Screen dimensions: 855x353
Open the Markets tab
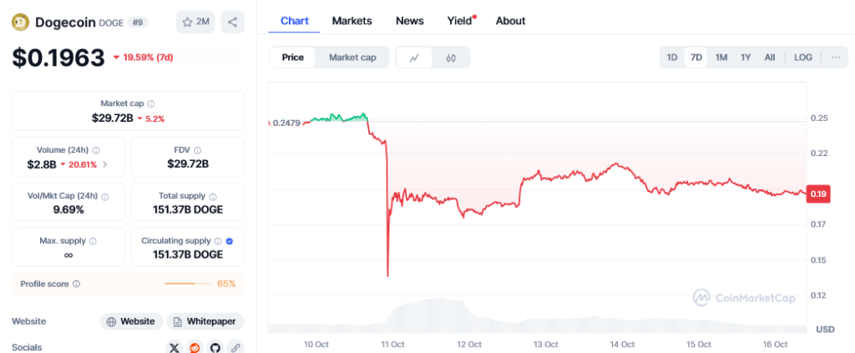pos(352,21)
